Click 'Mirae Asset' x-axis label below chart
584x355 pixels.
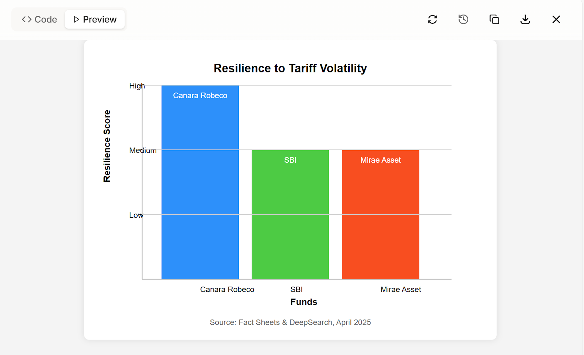(x=401, y=290)
